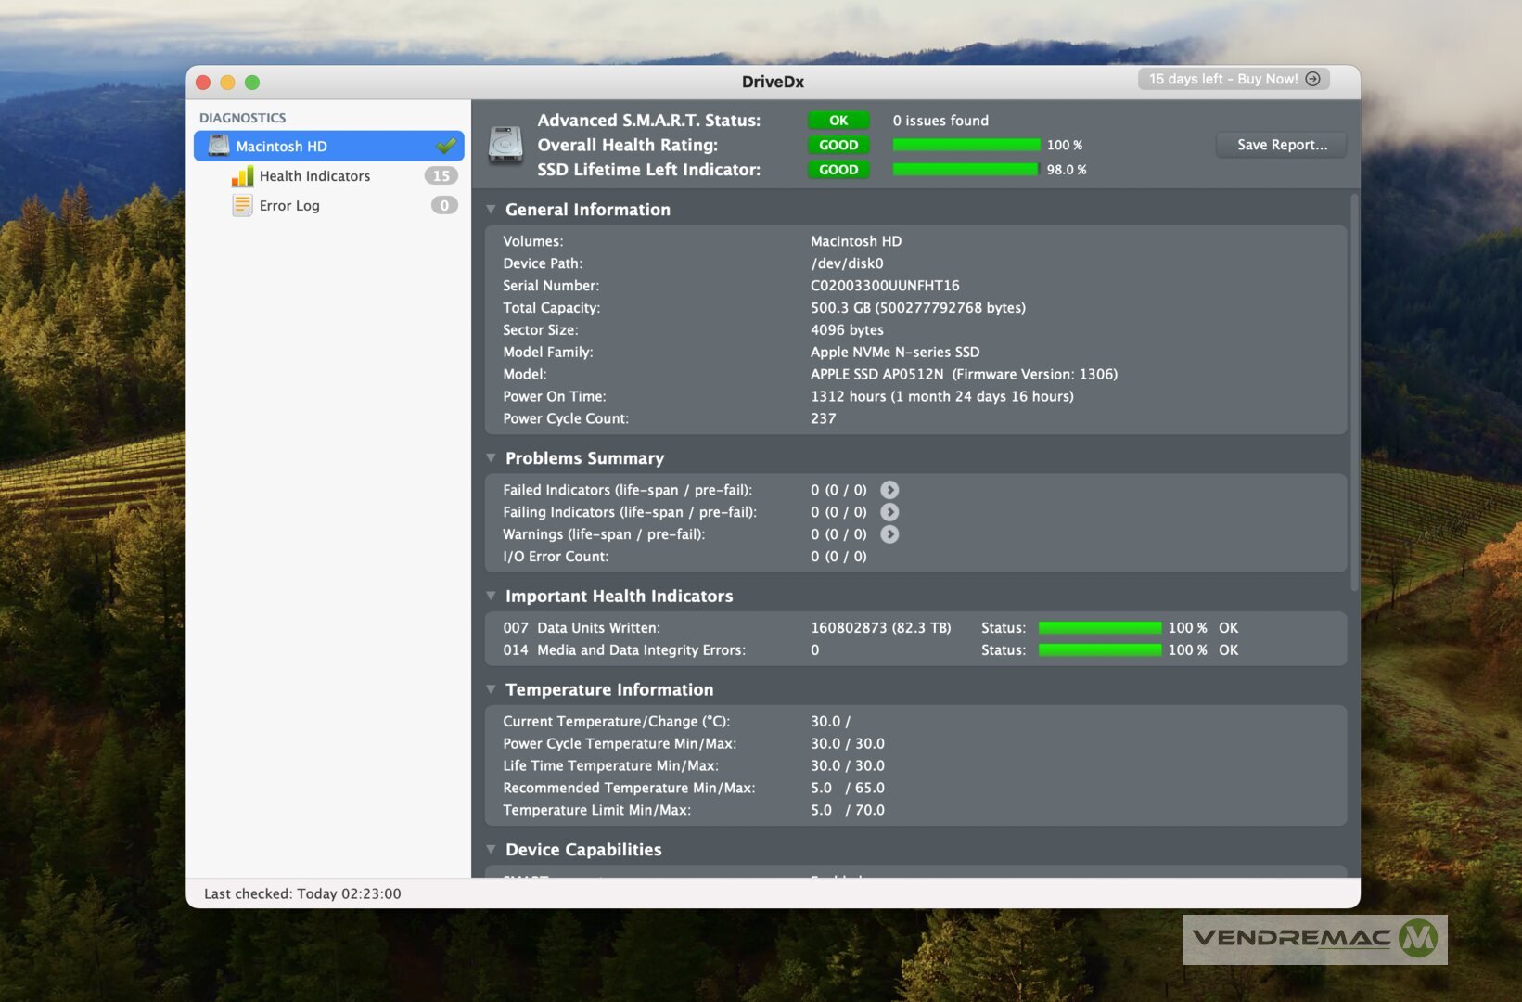Collapse the Device Capabilities section
The height and width of the screenshot is (1002, 1522).
point(492,849)
